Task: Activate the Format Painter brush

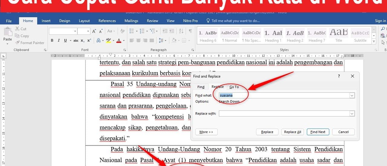Action: tap(30, 43)
